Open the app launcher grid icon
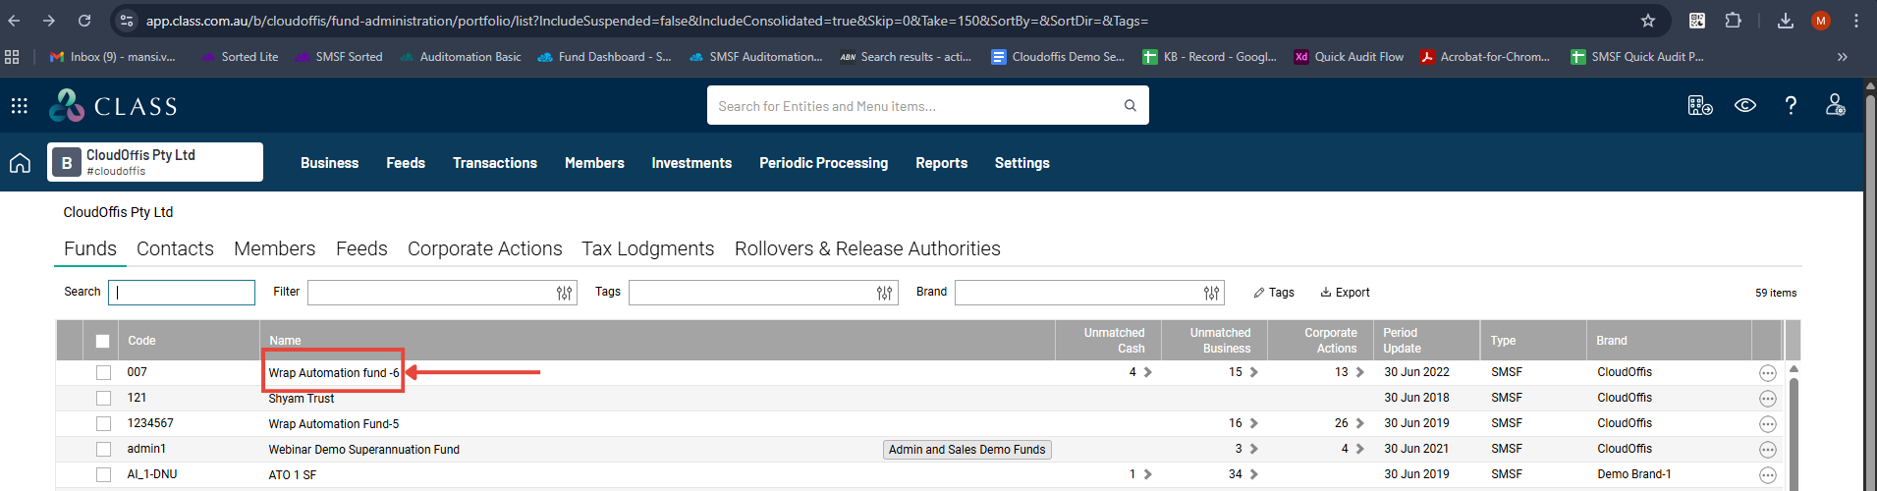The width and height of the screenshot is (1877, 491). pos(19,106)
